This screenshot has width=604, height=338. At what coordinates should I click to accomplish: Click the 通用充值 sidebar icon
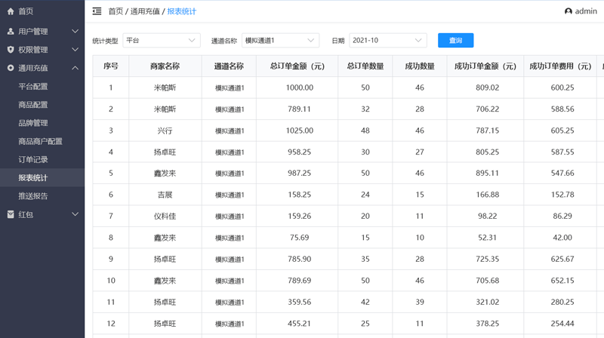tap(11, 68)
